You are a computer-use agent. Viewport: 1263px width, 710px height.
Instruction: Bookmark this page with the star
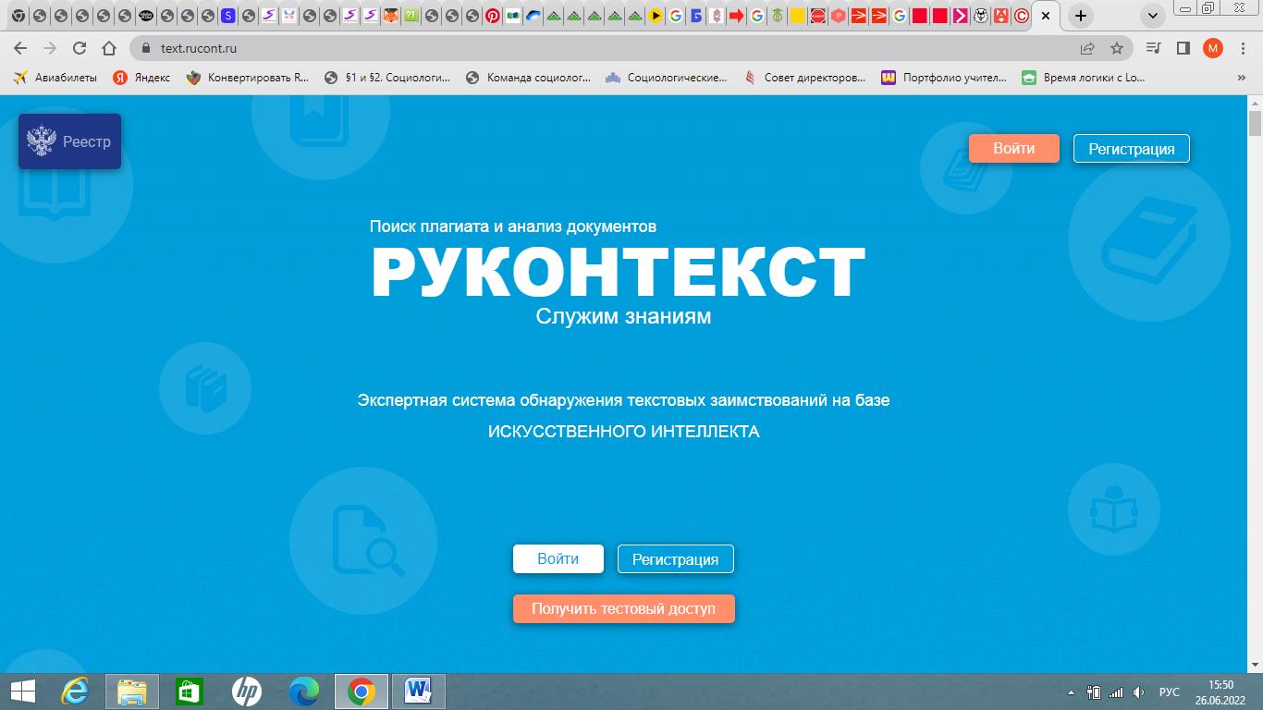coord(1117,48)
